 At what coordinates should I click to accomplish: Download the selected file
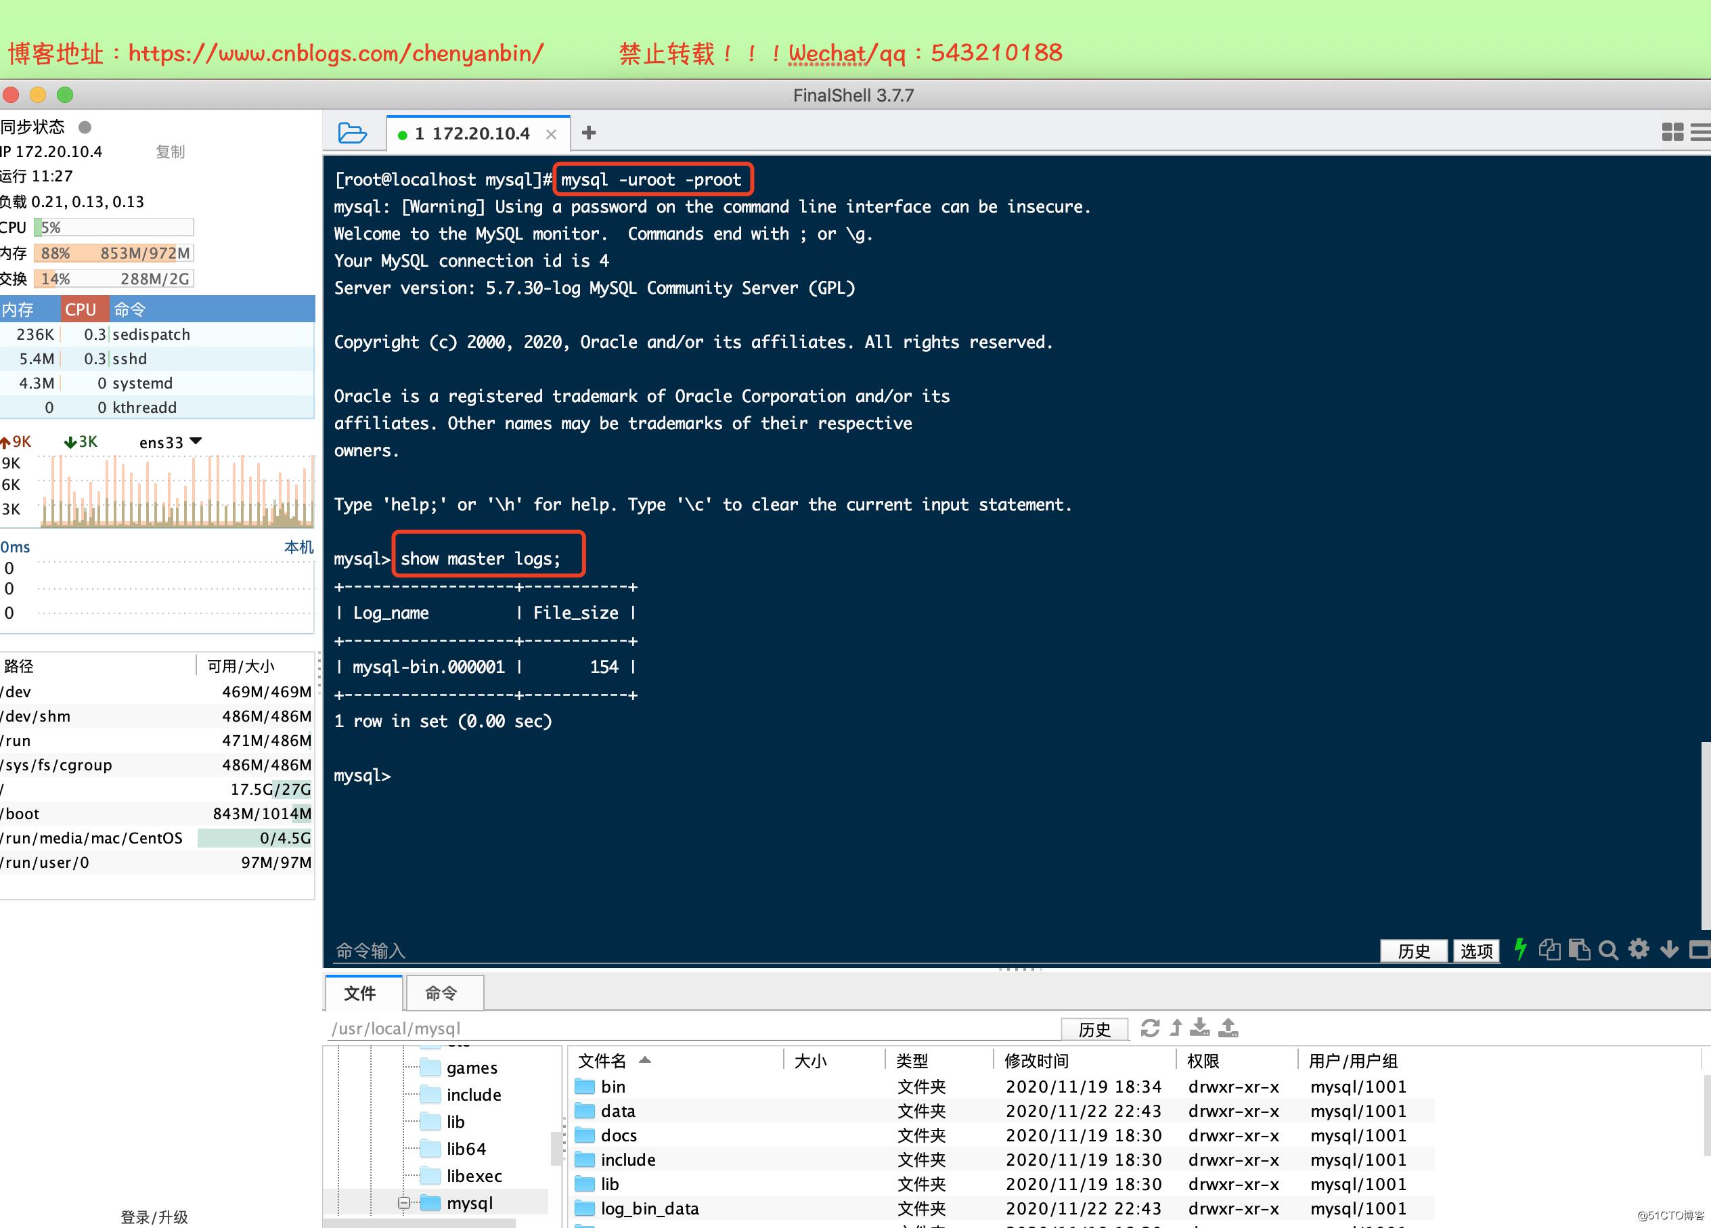pos(1199,1027)
